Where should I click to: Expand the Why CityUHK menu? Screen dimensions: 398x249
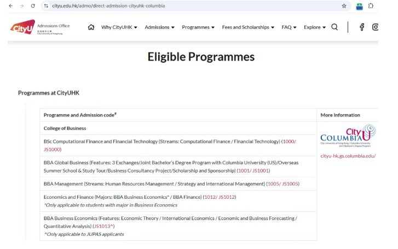(119, 27)
